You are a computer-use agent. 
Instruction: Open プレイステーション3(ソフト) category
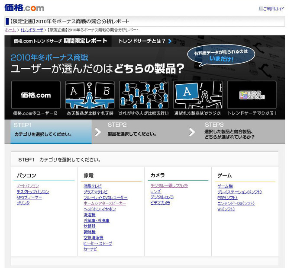[x=240, y=192]
